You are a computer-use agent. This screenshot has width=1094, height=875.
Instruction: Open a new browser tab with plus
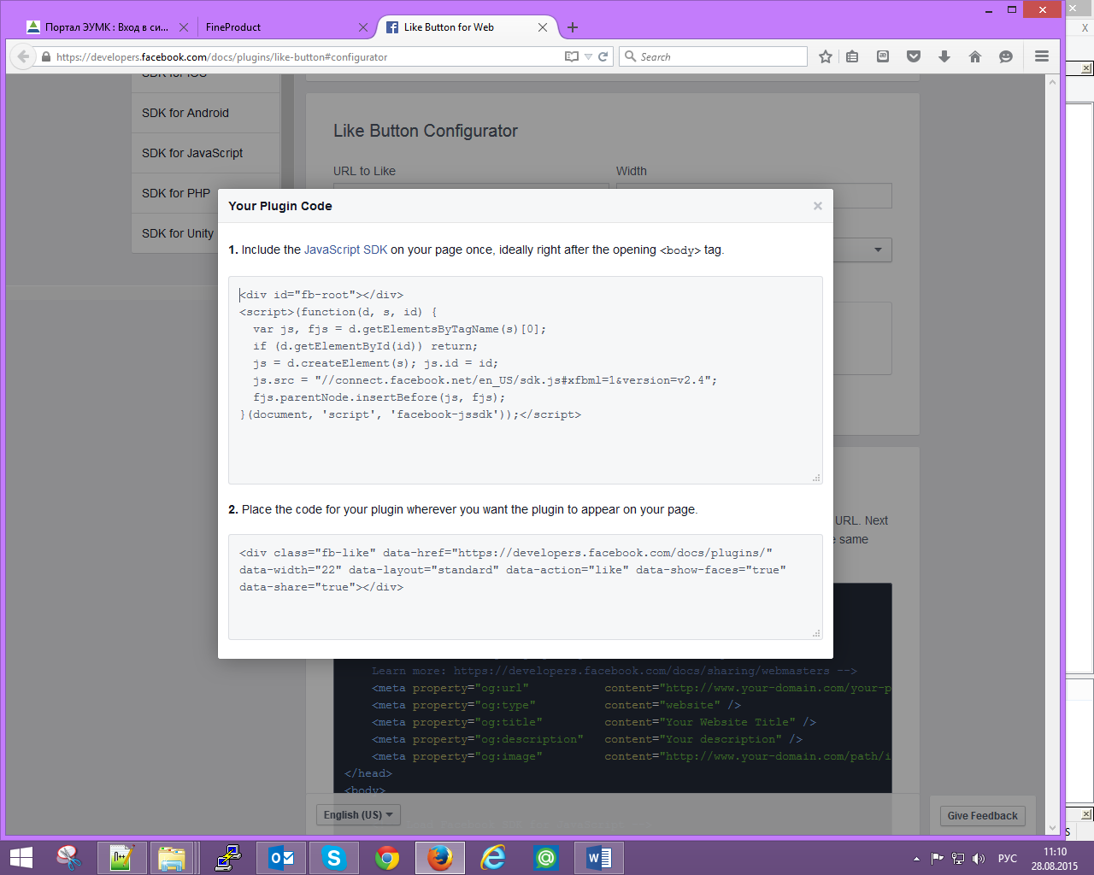pyautogui.click(x=573, y=27)
